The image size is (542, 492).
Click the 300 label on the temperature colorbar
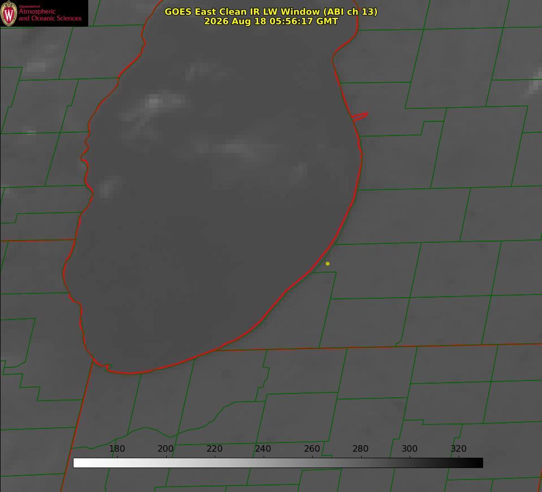[410, 448]
